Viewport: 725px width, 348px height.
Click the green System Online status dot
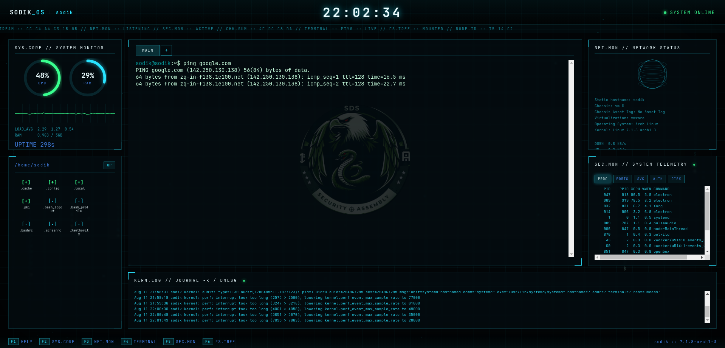point(665,12)
